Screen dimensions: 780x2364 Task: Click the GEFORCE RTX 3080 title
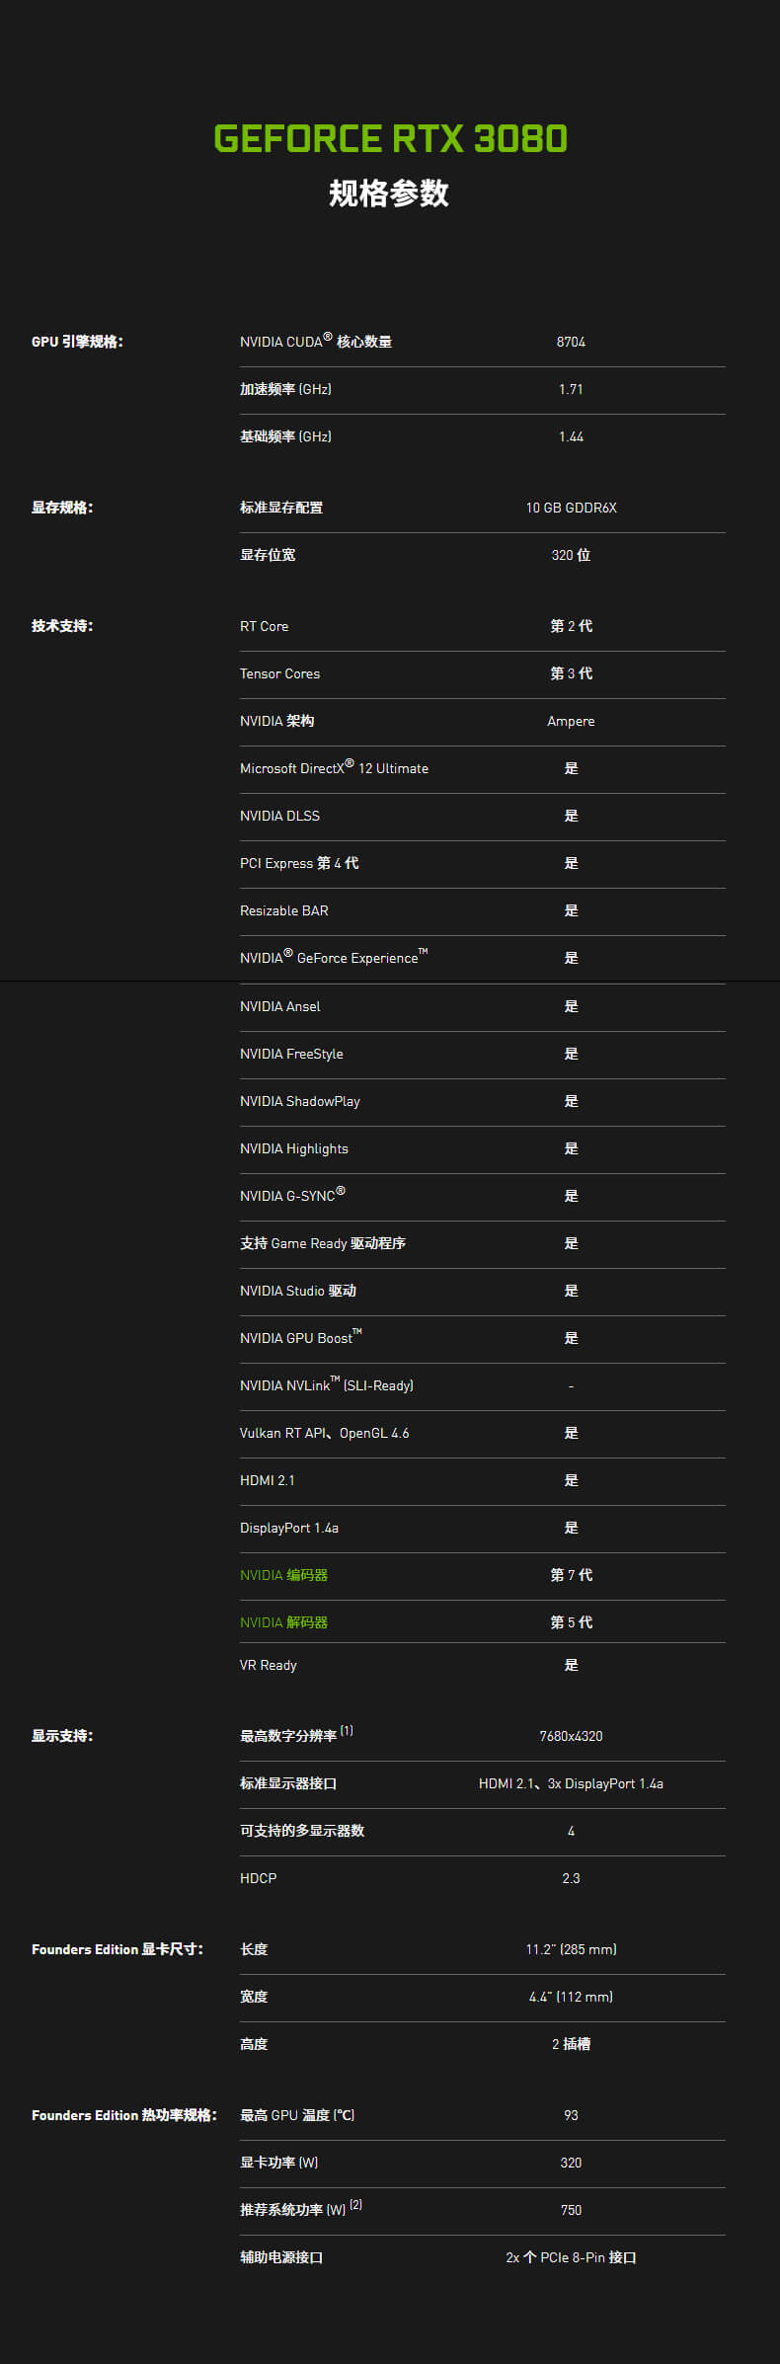coord(390,139)
